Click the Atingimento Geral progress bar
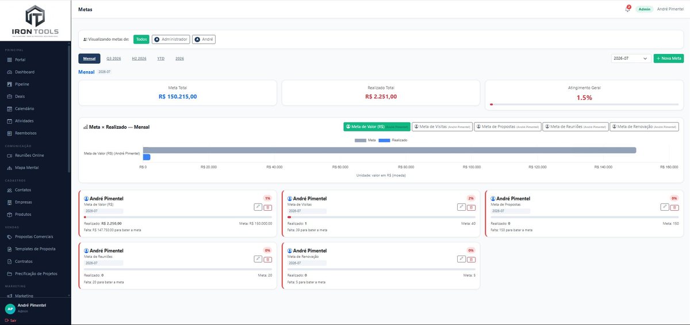690x325 pixels. [584, 105]
